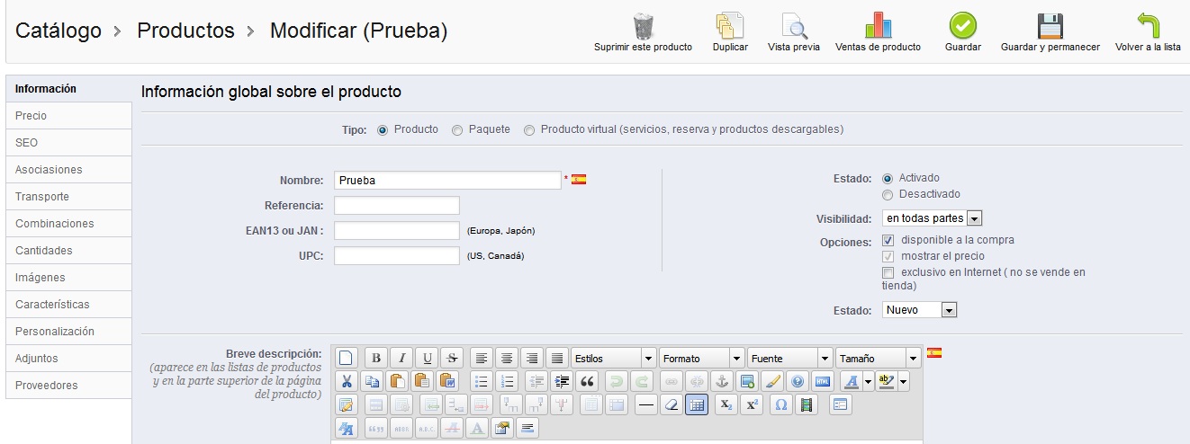Image resolution: width=1190 pixels, height=444 pixels.
Task: Click the blockquote icon
Action: 587,381
